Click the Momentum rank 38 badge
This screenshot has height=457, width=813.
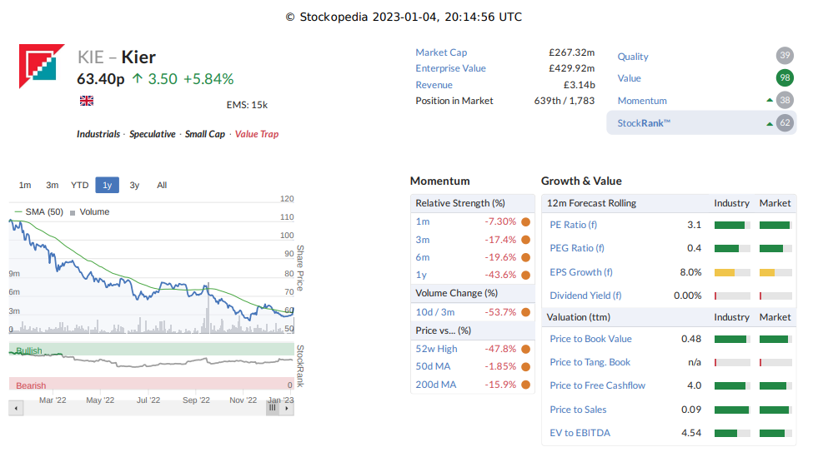click(x=785, y=100)
